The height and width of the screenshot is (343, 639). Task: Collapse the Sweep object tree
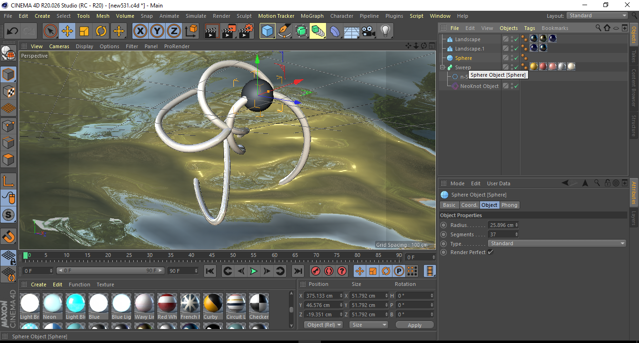(443, 67)
